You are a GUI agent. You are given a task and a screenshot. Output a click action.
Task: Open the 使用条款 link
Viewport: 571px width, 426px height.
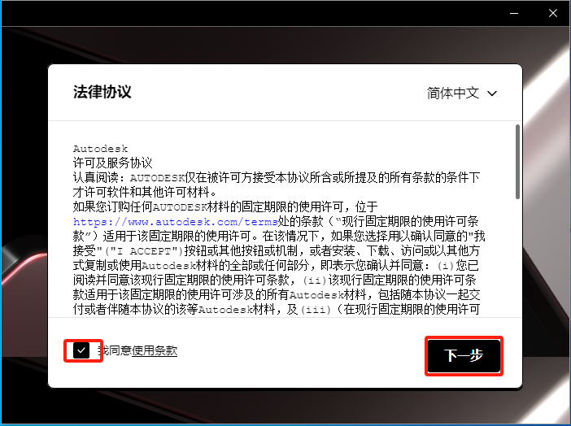coord(155,350)
